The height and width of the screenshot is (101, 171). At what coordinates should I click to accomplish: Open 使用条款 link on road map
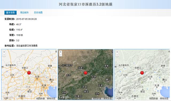[51, 99]
